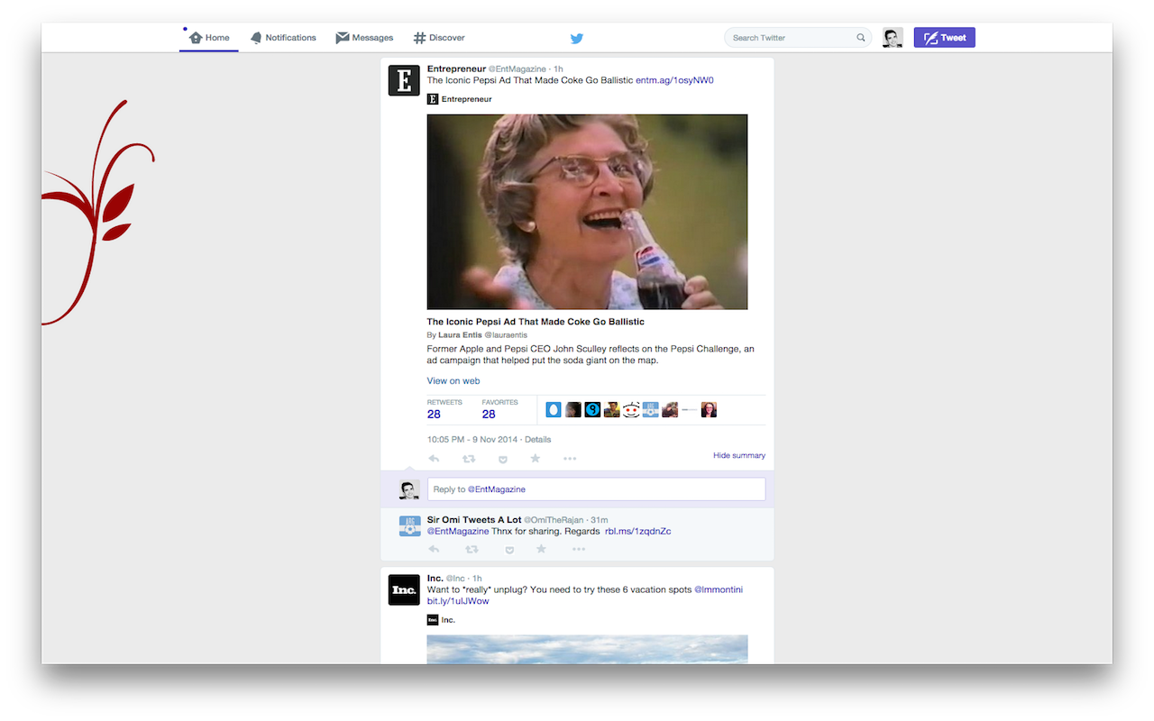1154x721 pixels.
Task: Open the Pepsi ad image thumbnail
Action: pos(587,212)
